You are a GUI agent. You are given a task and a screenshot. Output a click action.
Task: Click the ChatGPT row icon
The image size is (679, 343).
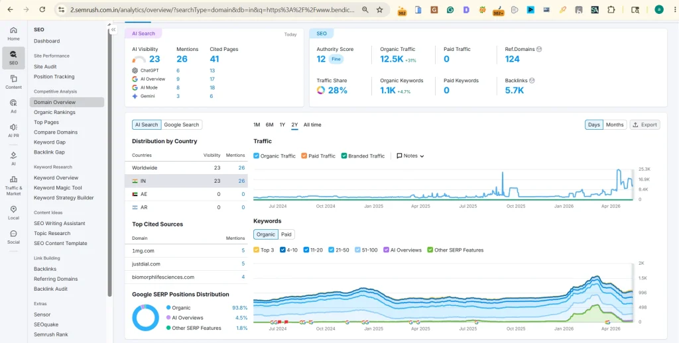pos(135,70)
